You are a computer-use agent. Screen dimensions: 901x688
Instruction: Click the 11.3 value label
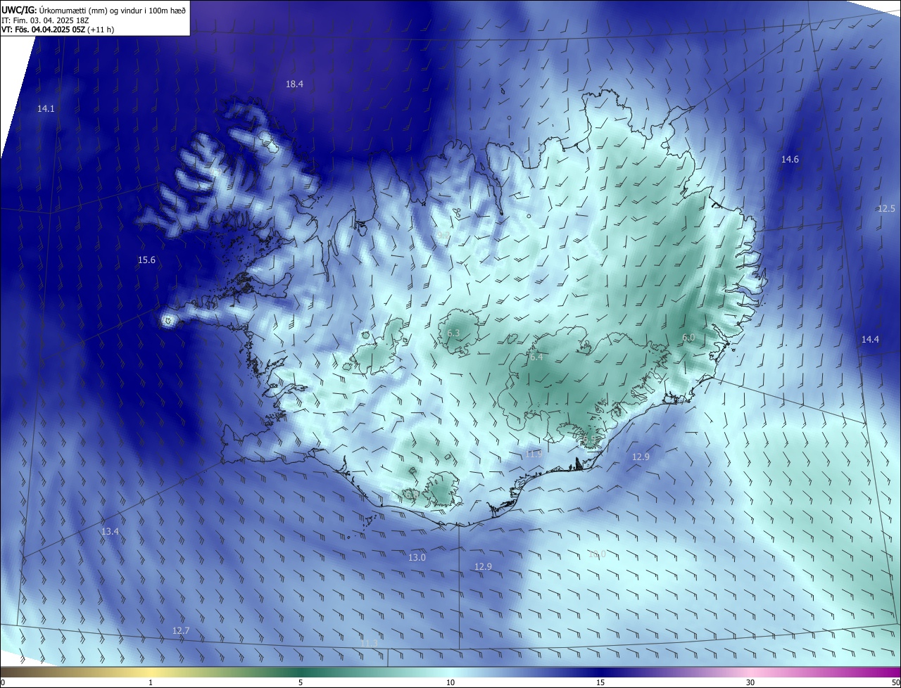[x=369, y=644]
